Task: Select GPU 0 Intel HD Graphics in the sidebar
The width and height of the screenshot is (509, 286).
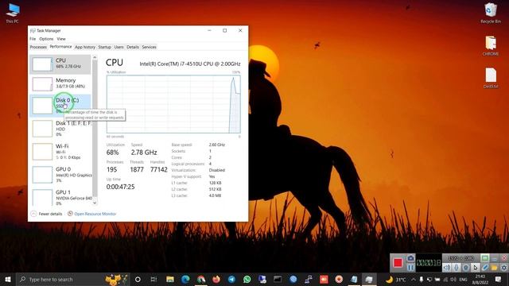Action: tap(60, 175)
